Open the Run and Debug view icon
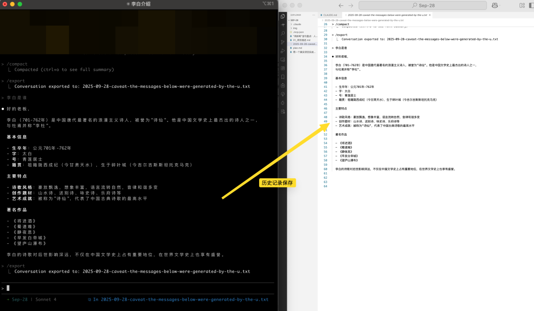This screenshot has width=534, height=311. [283, 51]
